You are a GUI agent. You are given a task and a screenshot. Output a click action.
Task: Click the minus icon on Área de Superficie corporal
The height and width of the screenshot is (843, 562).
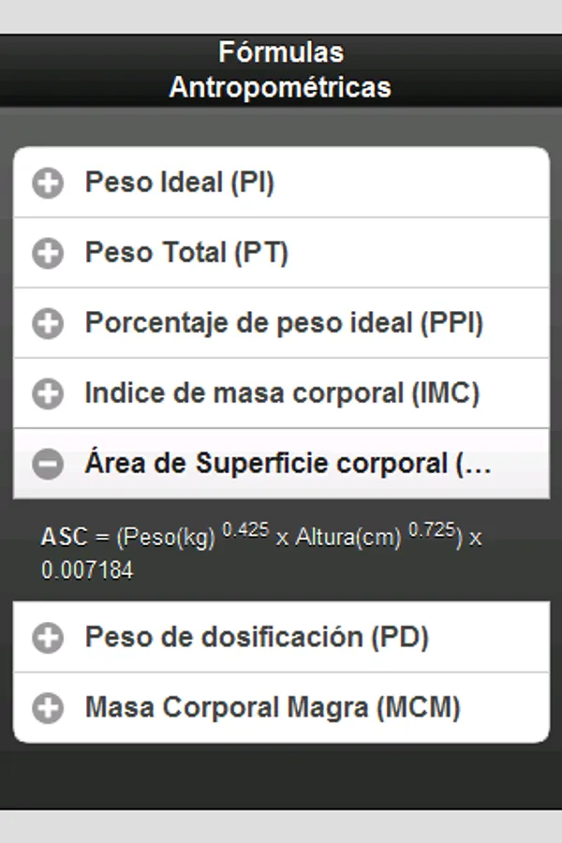tap(48, 464)
